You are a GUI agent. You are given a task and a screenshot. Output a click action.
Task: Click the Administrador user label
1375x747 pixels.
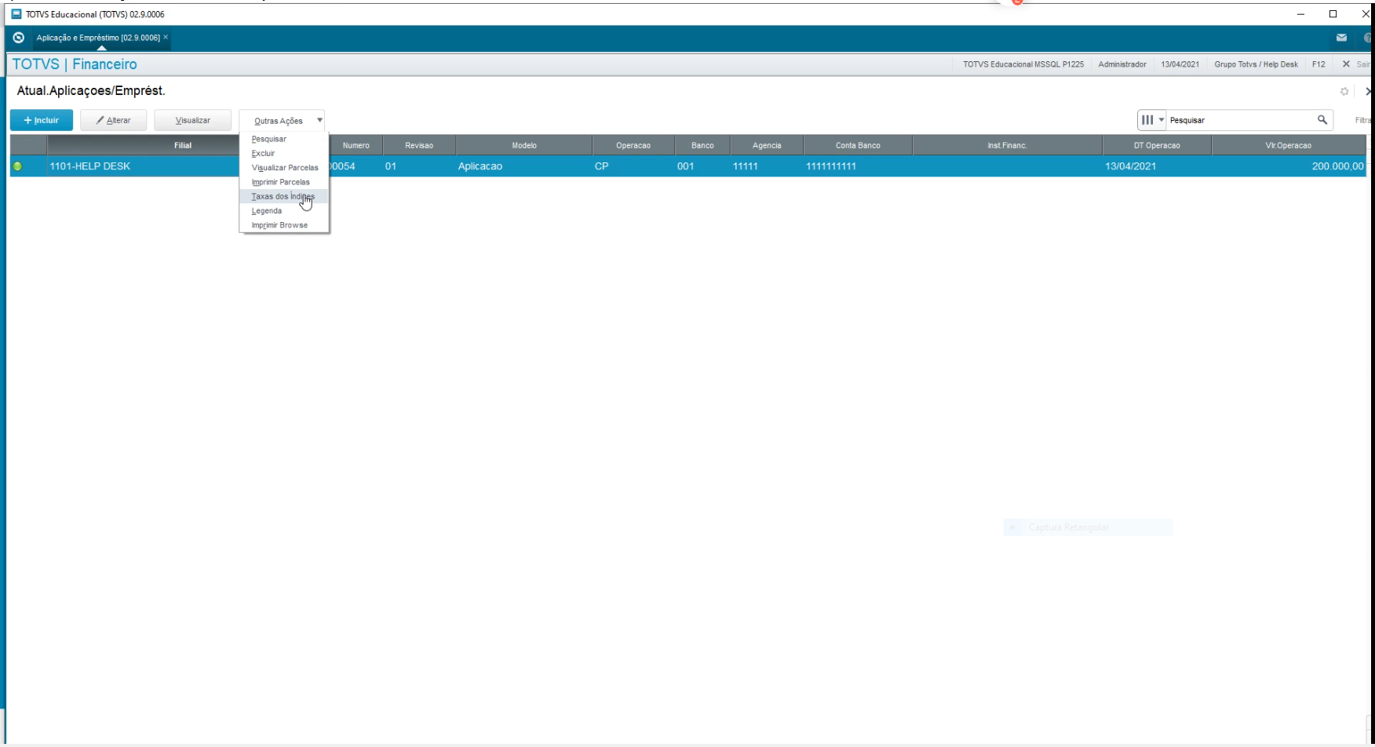point(1122,64)
